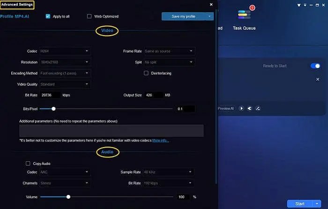Check the Copy Audio checkbox
328x209 pixels.
coord(28,164)
